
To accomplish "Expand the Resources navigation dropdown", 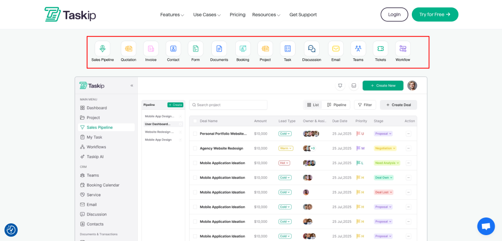I will tap(266, 15).
